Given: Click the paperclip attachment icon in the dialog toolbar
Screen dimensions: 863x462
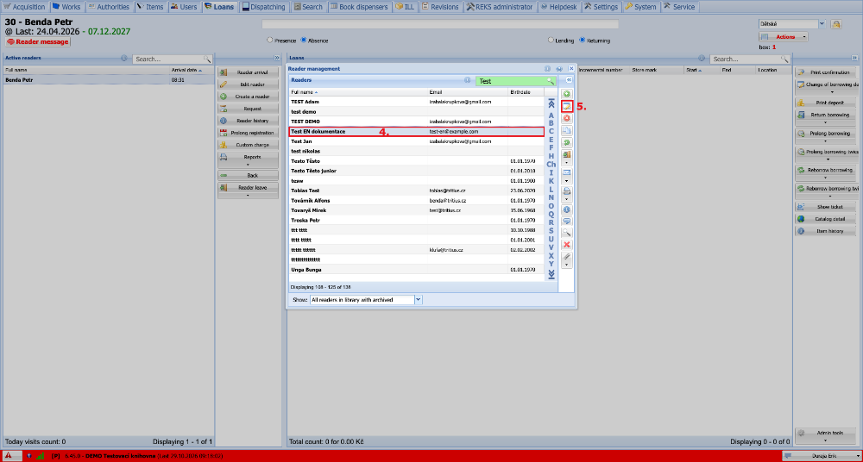Looking at the screenshot, I should pos(566,257).
